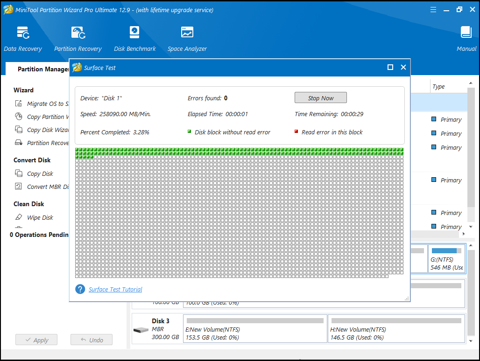This screenshot has height=361, width=480.
Task: Click 'Errors found: 0' text
Action: [207, 98]
